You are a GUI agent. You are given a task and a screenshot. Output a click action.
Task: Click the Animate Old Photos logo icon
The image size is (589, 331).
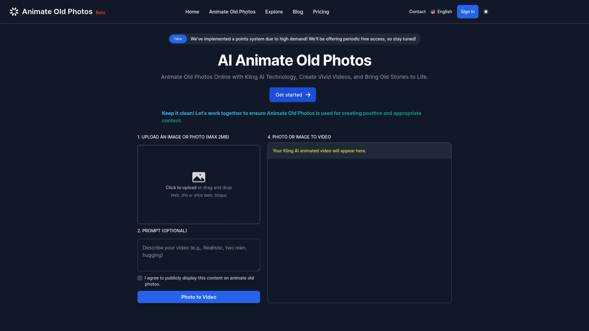point(14,11)
